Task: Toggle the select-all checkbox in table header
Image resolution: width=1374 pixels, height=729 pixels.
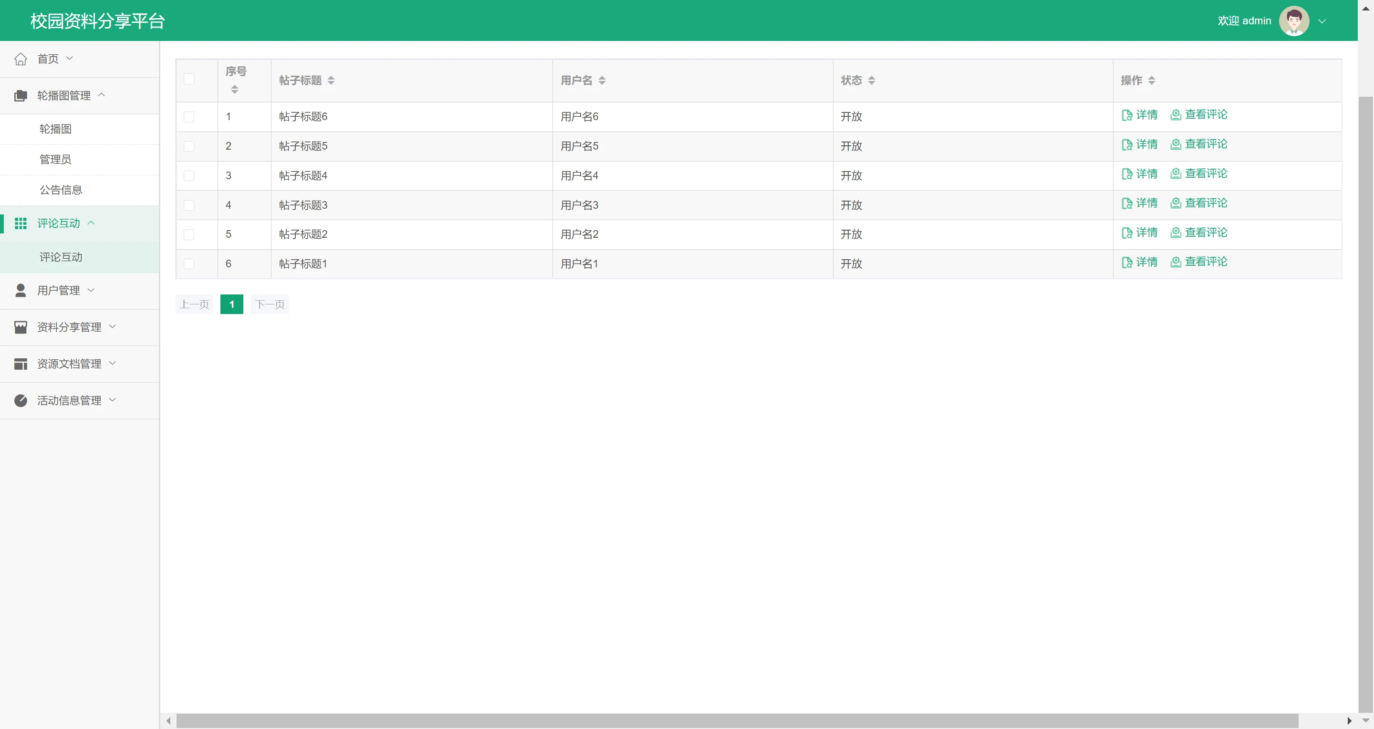Action: click(x=189, y=79)
